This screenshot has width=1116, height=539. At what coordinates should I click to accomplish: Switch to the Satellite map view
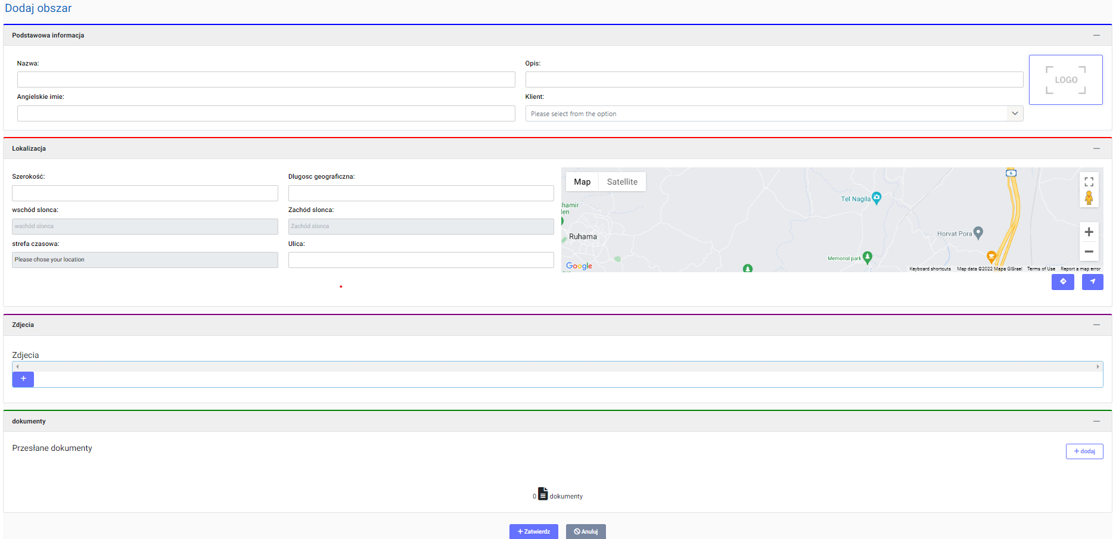click(622, 182)
